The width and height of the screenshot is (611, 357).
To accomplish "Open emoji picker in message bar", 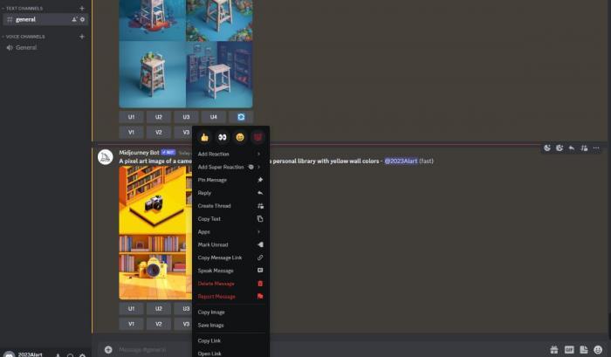I will (598, 350).
